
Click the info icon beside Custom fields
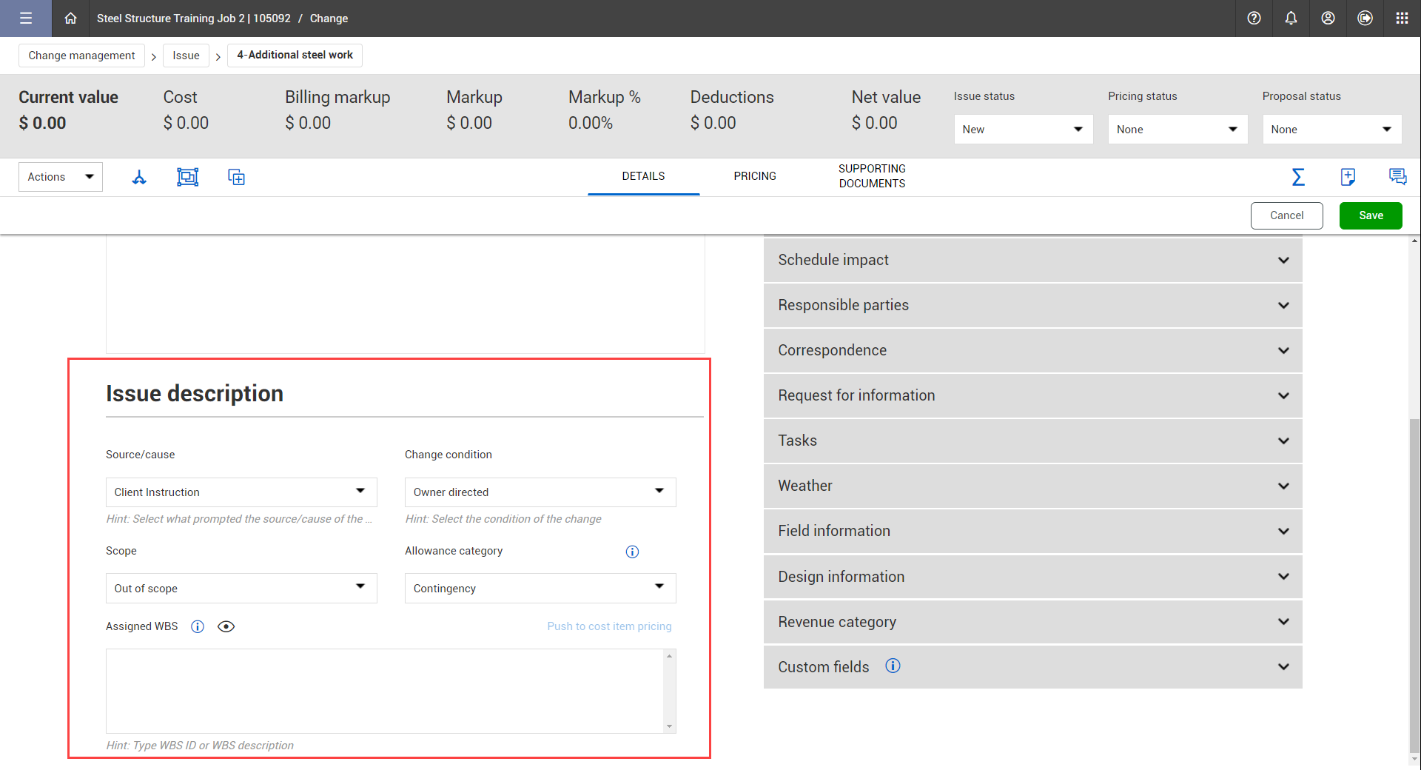tap(893, 666)
